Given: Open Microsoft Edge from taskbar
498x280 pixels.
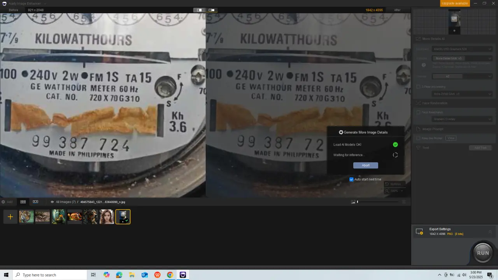Looking at the screenshot, I should click(119, 275).
